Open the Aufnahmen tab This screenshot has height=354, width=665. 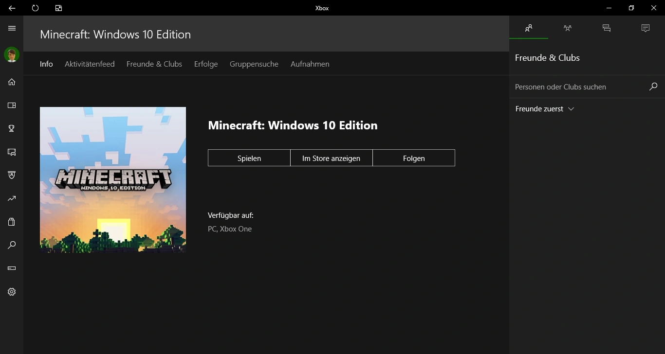point(310,64)
